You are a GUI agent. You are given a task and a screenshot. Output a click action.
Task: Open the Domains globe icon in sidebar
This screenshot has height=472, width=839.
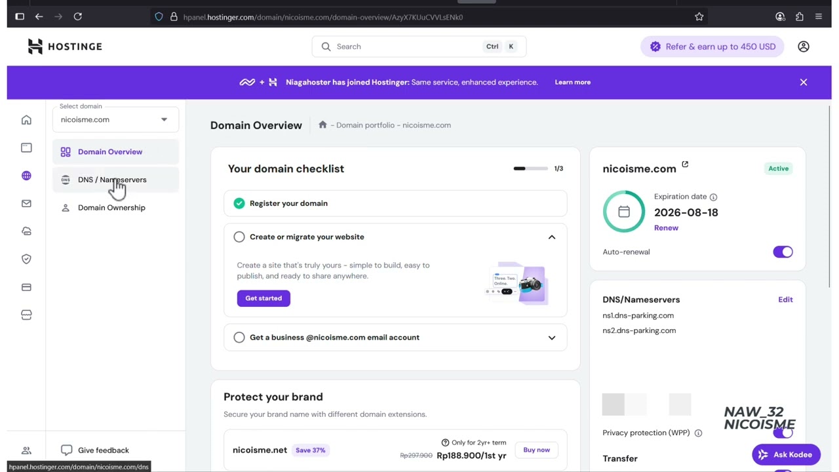pyautogui.click(x=26, y=176)
